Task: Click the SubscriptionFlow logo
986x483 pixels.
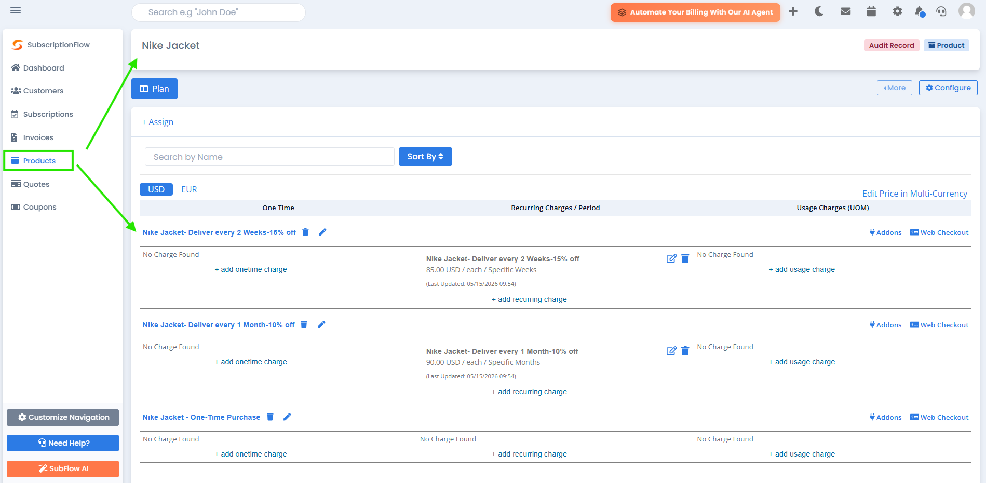Action: [x=50, y=45]
